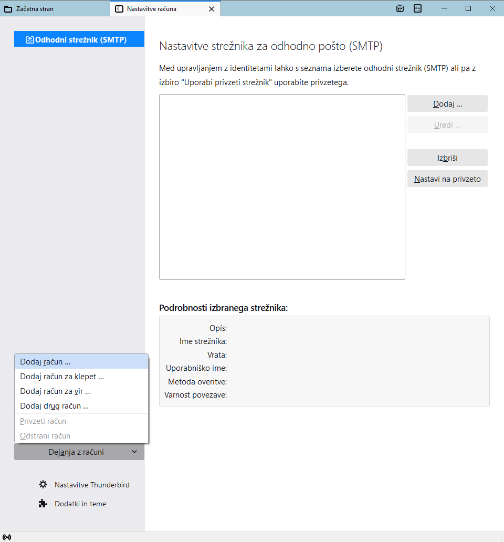Click the add-ons puzzle piece icon
The width and height of the screenshot is (504, 542).
point(43,504)
